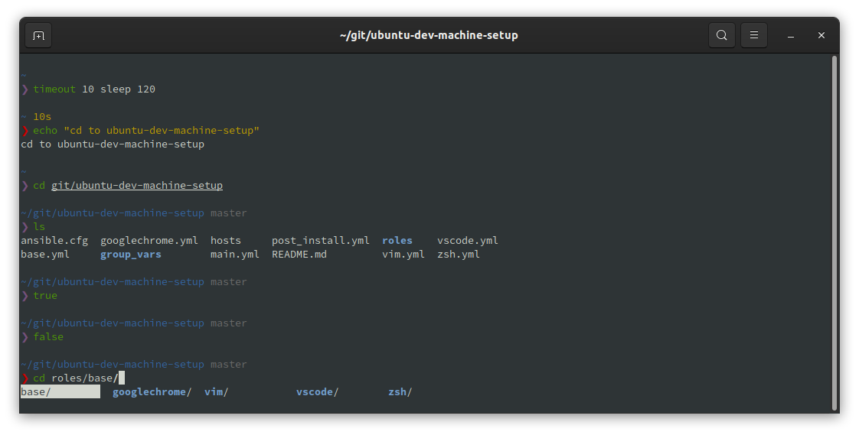Click the false command
The width and height of the screenshot is (859, 435).
48,336
